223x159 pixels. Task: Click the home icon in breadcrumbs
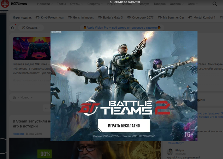click(x=14, y=97)
